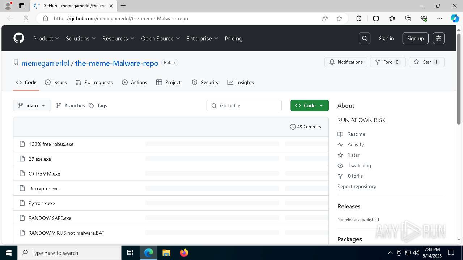Expand the Enterprise menu
463x260 pixels.
coord(203,38)
